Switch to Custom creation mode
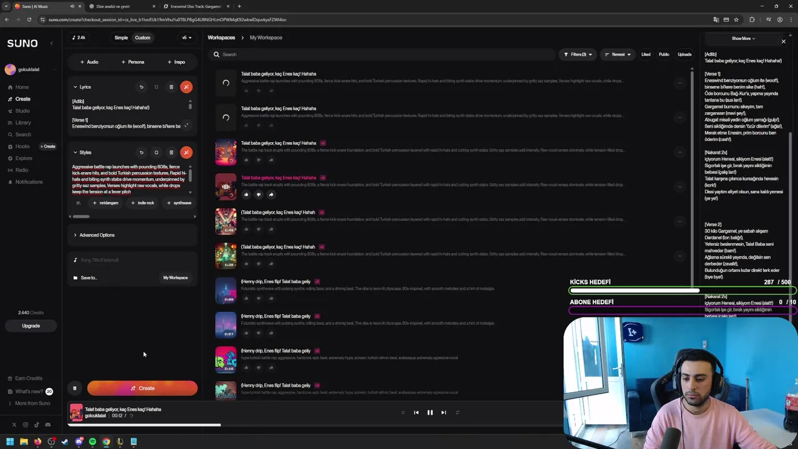The image size is (798, 449). coord(143,37)
